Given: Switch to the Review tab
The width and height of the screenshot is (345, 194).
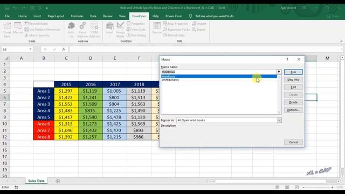Looking at the screenshot, I should [x=108, y=16].
